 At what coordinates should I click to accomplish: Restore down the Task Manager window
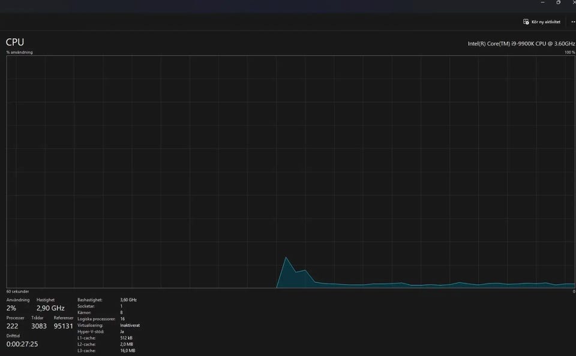(x=559, y=2)
